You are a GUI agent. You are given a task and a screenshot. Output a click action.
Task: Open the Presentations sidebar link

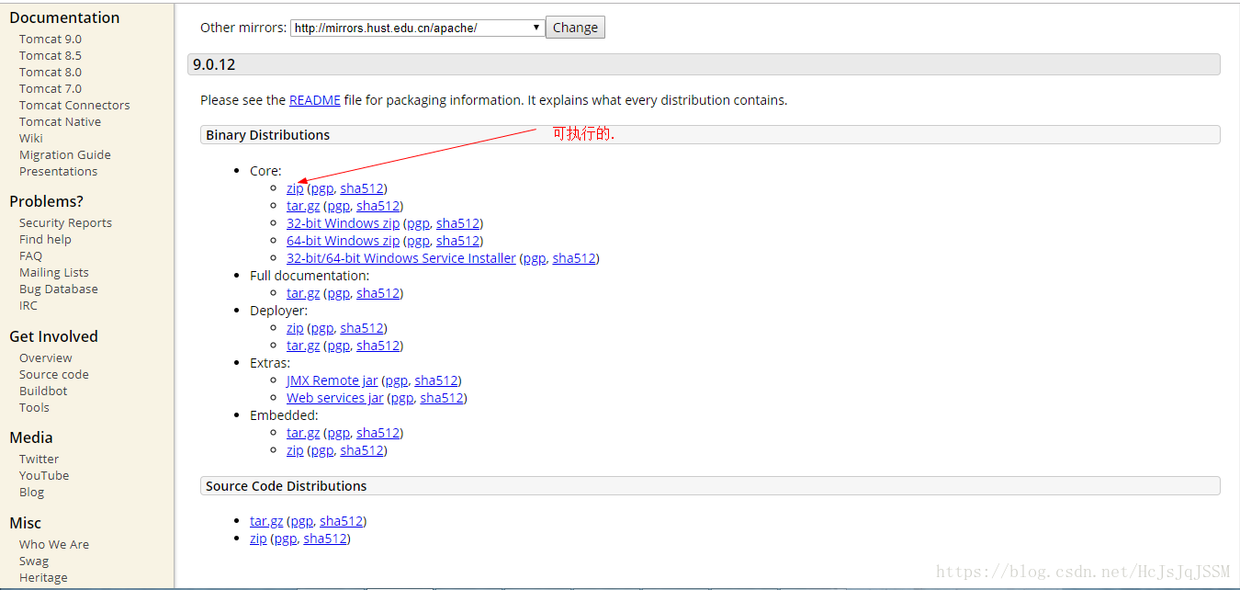click(58, 171)
